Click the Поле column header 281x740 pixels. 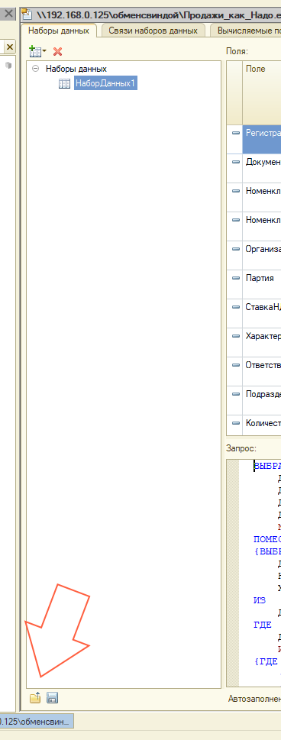(262, 92)
